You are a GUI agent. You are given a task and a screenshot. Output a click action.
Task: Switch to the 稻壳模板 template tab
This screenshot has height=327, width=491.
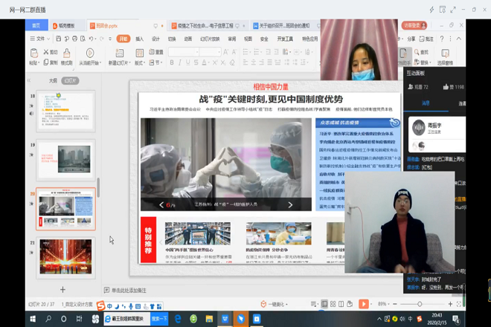(66, 26)
